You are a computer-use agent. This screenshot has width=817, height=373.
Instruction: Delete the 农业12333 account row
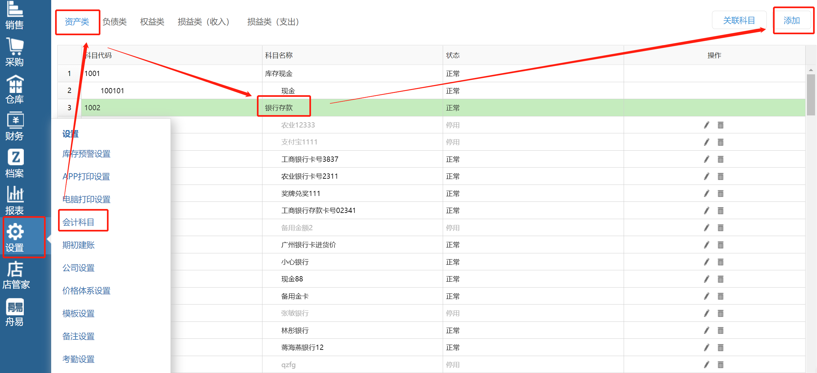[x=720, y=125]
